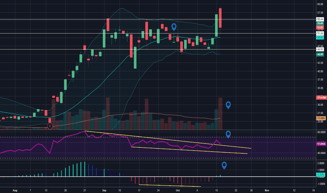Select the yellow trendline under the MACD histogram
This screenshot has height=193, width=327.
[x=170, y=186]
